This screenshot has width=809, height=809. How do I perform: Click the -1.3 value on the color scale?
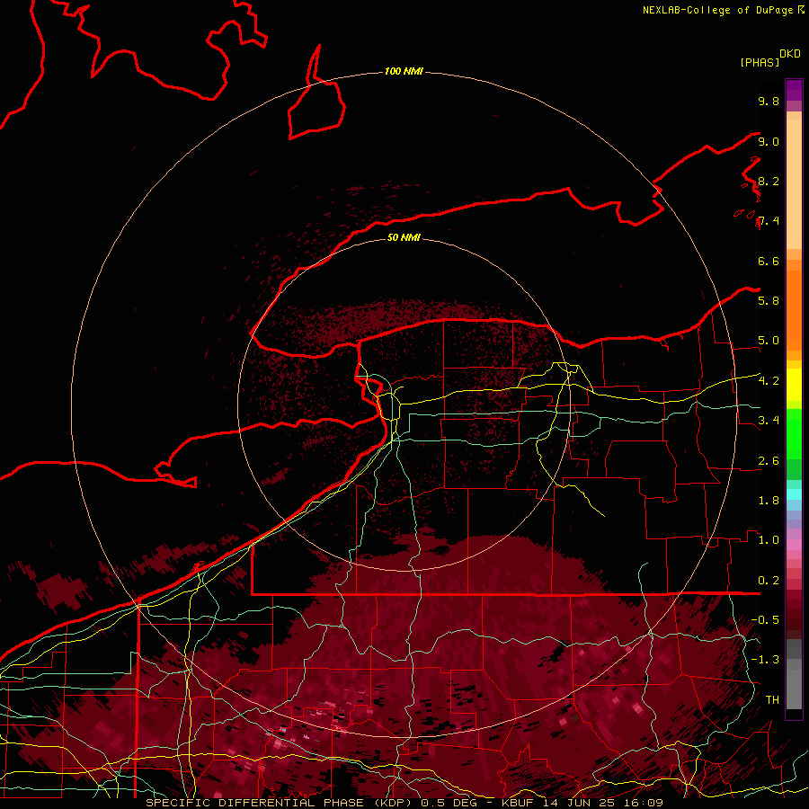765,660
